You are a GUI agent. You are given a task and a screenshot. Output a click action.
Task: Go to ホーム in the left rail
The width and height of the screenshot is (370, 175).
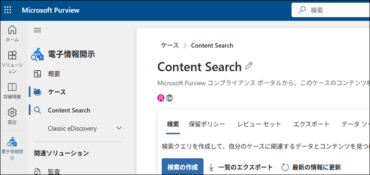[x=12, y=34]
